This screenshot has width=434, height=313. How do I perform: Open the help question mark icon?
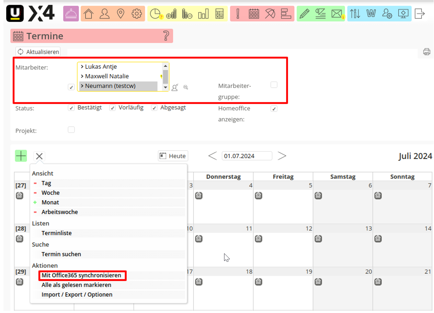[x=166, y=36]
